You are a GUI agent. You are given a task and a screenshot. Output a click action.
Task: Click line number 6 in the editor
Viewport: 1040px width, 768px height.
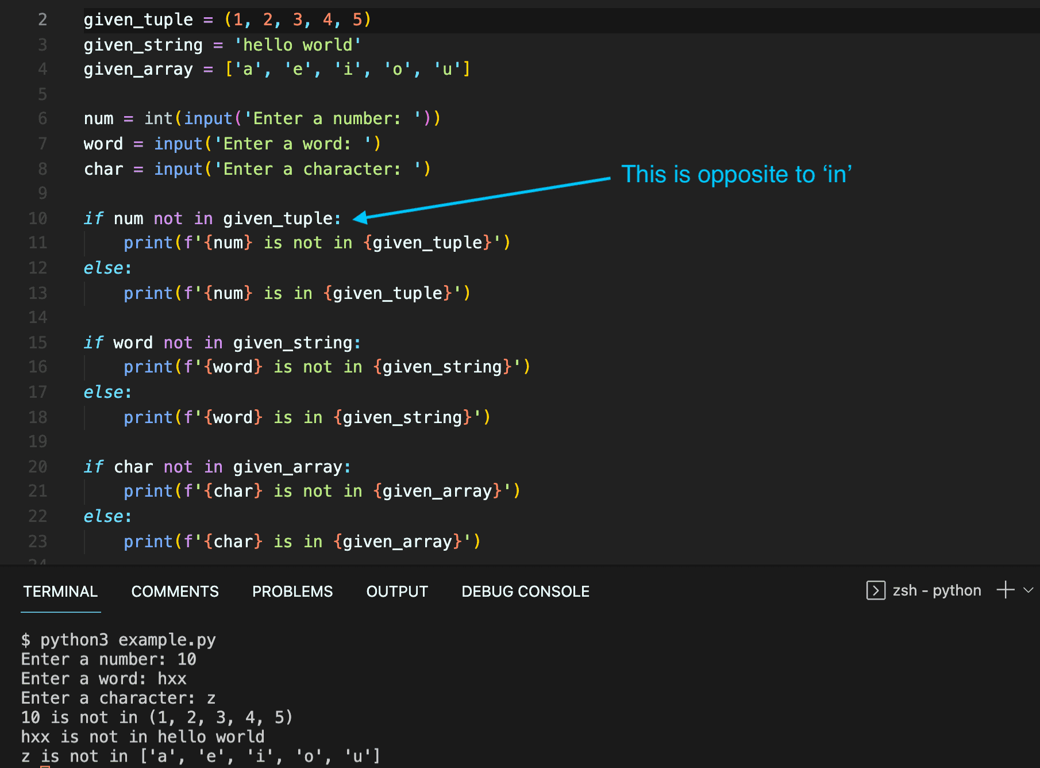coord(42,118)
